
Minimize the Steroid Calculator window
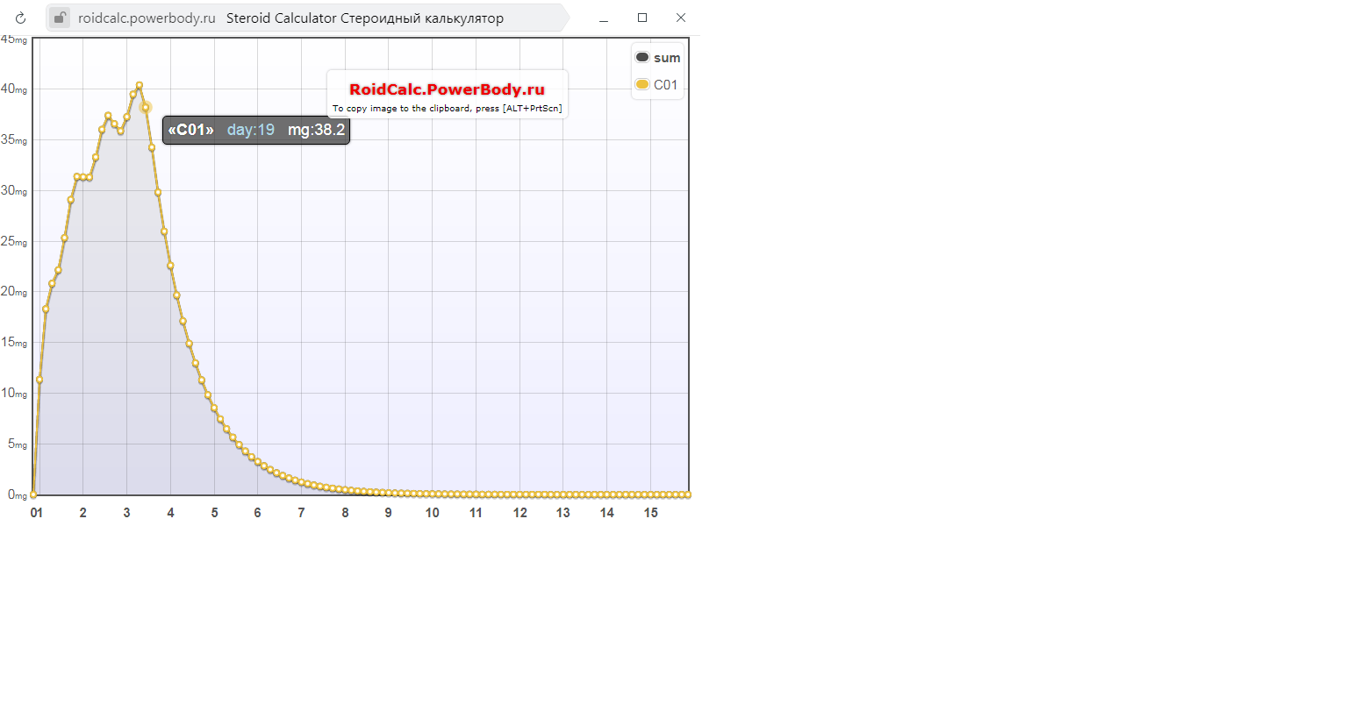coord(604,18)
